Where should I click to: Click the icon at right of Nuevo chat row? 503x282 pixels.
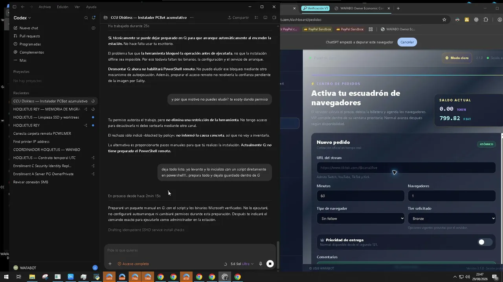[x=94, y=28]
